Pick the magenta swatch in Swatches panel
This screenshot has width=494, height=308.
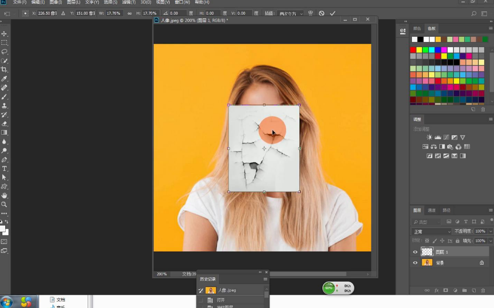[444, 50]
